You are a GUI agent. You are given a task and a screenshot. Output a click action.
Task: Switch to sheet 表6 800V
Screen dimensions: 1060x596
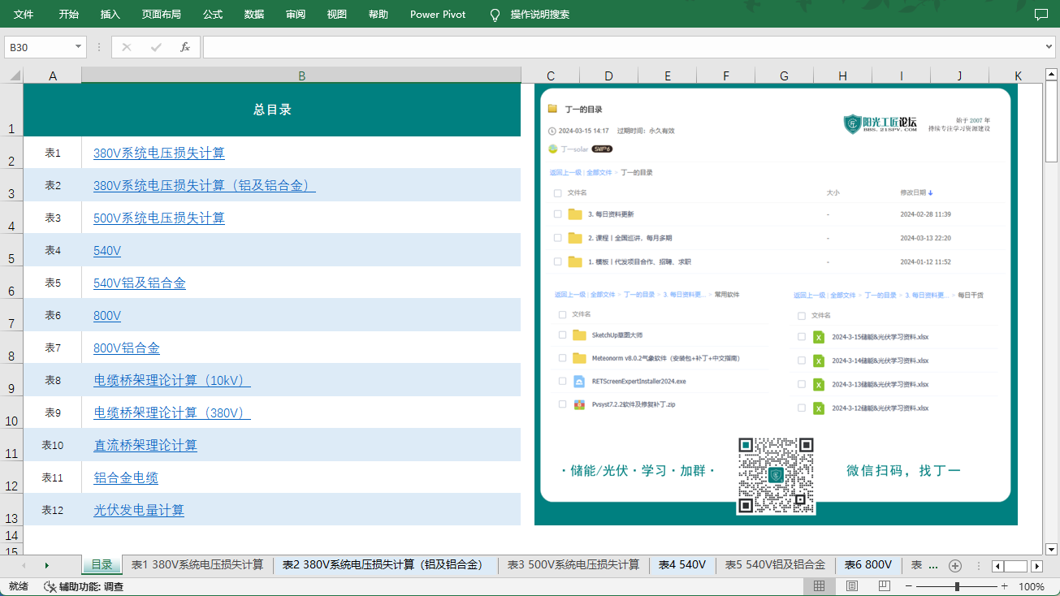coord(868,565)
